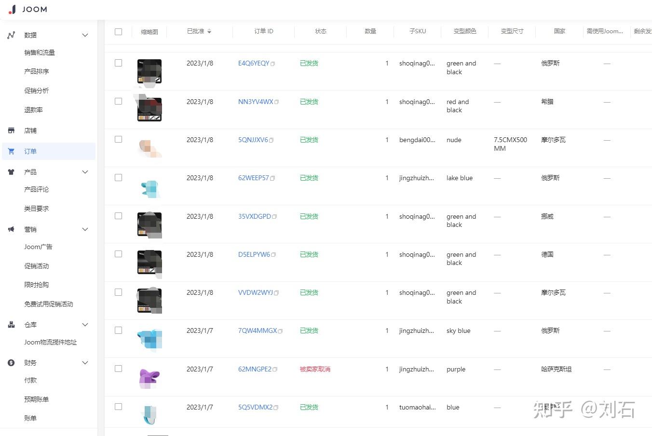Check the checkbox for cancelled order 62MNGPE2
The height and width of the screenshot is (436, 652).
[118, 369]
